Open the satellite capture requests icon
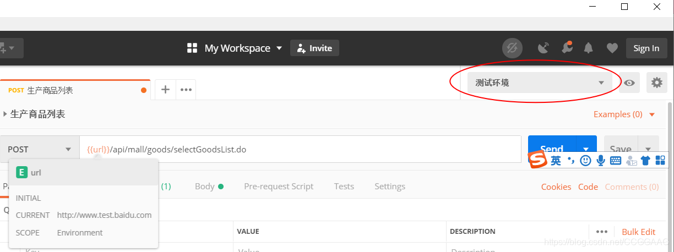The width and height of the screenshot is (674, 252). (x=543, y=48)
